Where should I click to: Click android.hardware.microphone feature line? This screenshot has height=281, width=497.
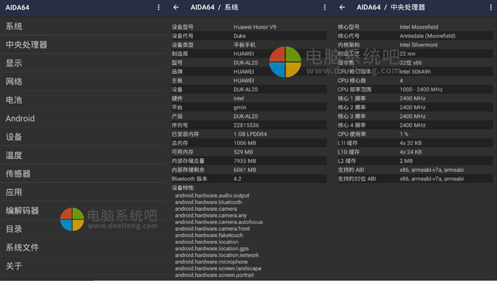(211, 262)
